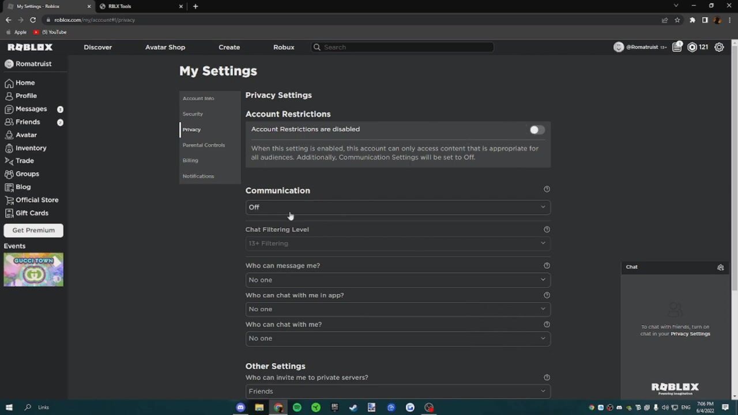Viewport: 738px width, 415px height.
Task: Click the Roblox search field
Action: coord(402,47)
